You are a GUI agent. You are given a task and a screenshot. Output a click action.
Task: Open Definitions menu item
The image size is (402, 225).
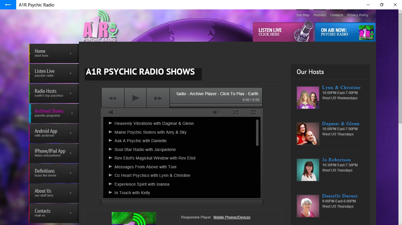[x=54, y=173]
